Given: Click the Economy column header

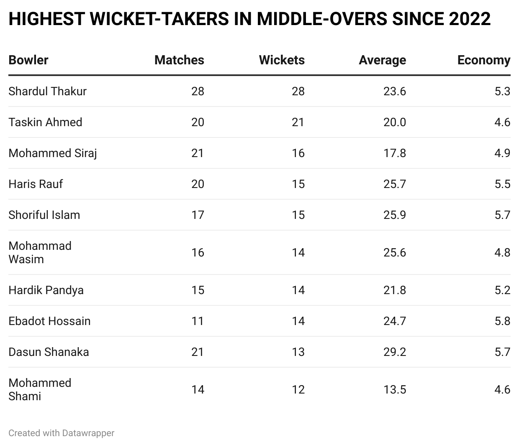Looking at the screenshot, I should point(483,60).
